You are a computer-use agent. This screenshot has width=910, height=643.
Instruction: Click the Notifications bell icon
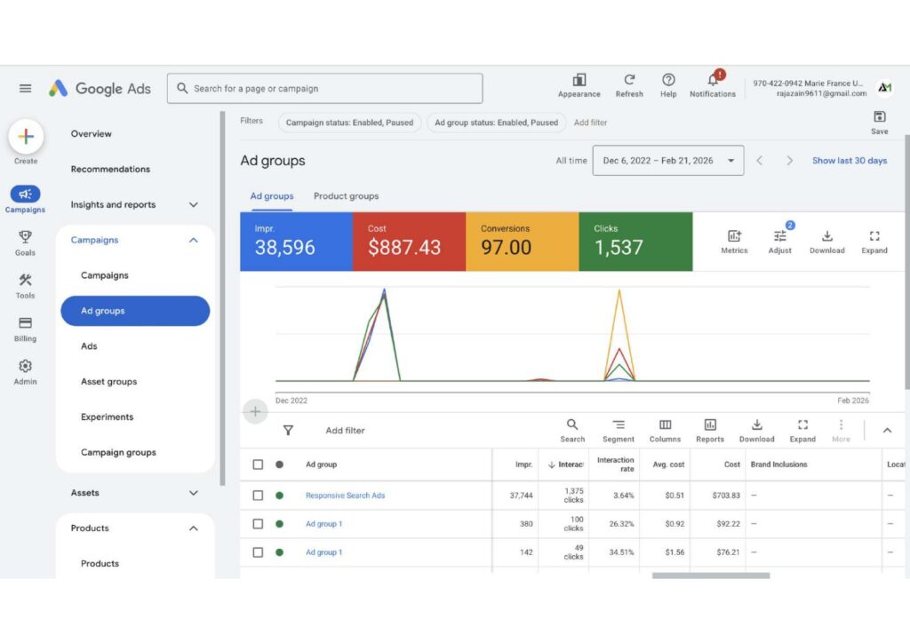coord(713,80)
